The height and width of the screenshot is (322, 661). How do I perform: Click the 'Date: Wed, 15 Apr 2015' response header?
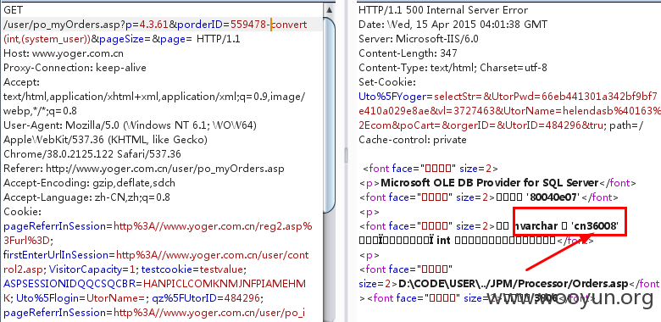pos(453,25)
